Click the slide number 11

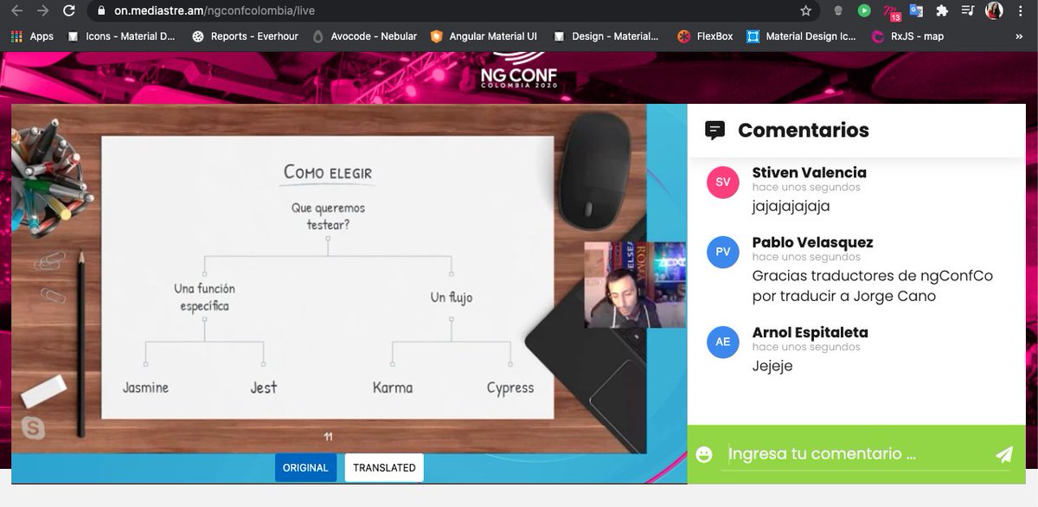pos(328,437)
